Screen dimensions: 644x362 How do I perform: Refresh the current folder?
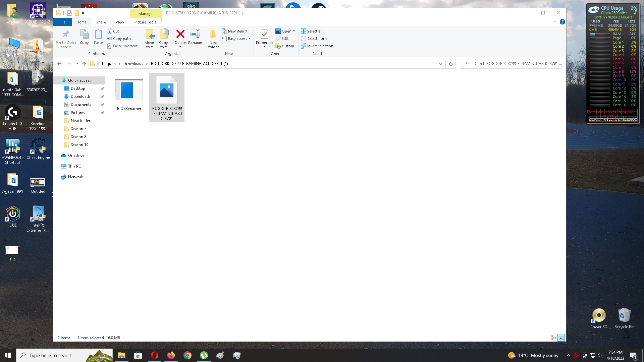[x=450, y=64]
